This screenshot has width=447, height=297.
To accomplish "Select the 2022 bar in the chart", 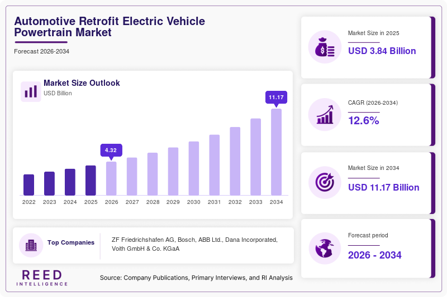I will point(29,185).
